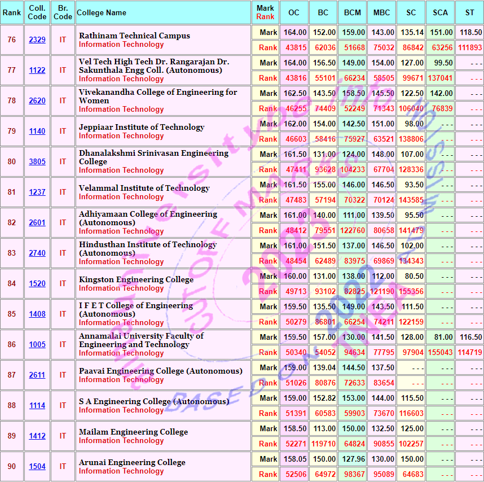
Task: Click Arunai college code 1504 link
Action: 37,466
